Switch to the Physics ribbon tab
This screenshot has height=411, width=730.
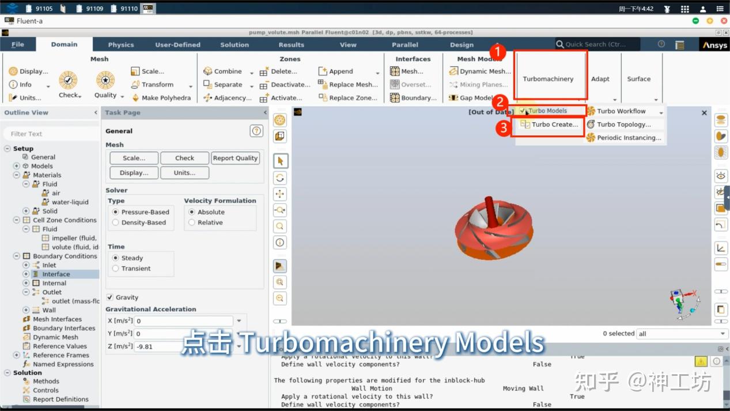(x=121, y=45)
